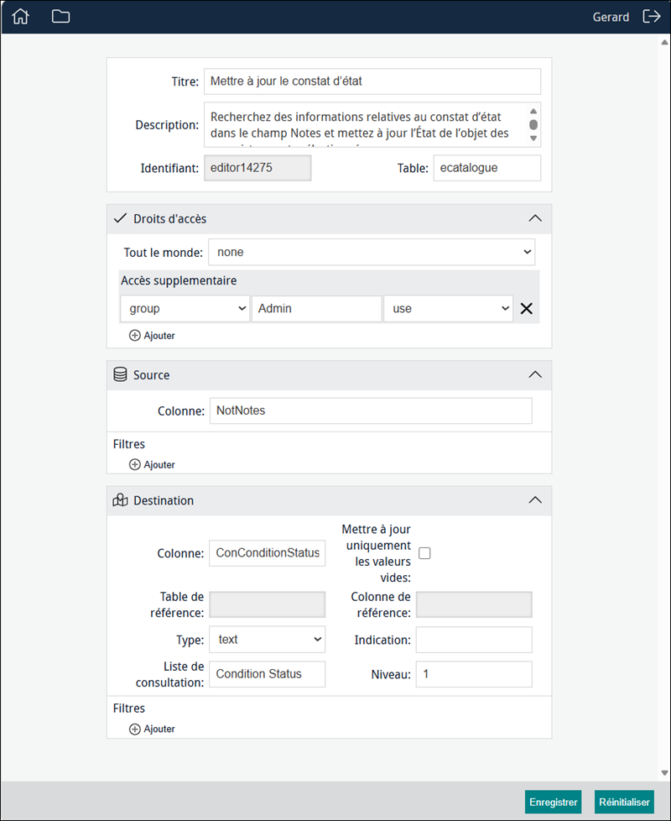Click the Table de référence field
Viewport: 671px width, 821px height.
tap(268, 604)
